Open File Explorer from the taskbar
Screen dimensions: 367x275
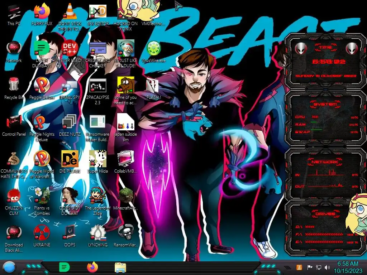pyautogui.click(x=120, y=268)
